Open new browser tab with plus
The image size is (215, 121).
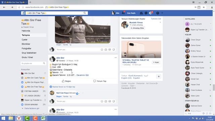tap(30, 2)
